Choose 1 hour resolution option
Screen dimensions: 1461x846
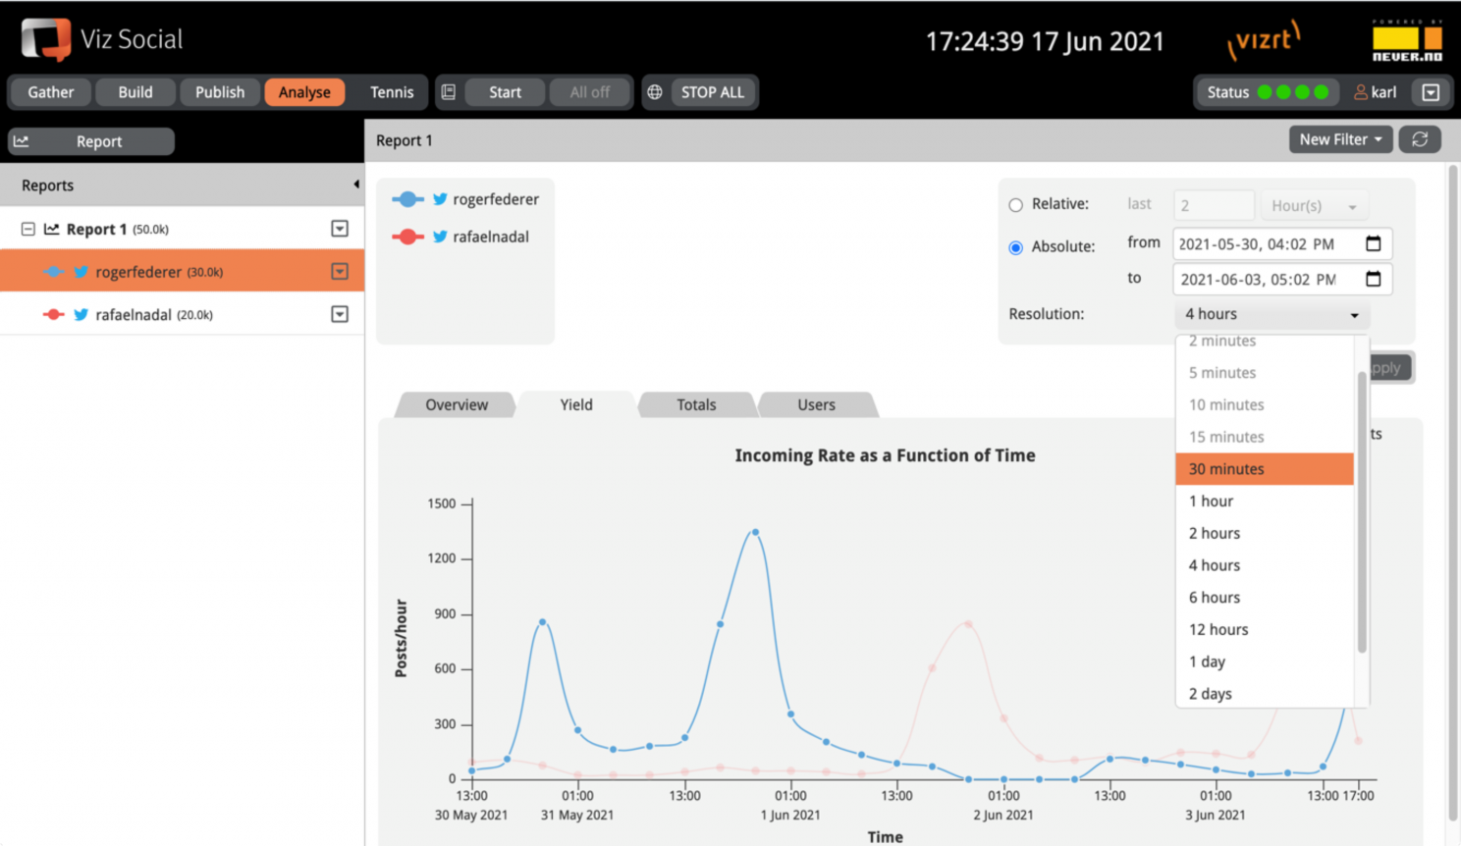point(1265,502)
